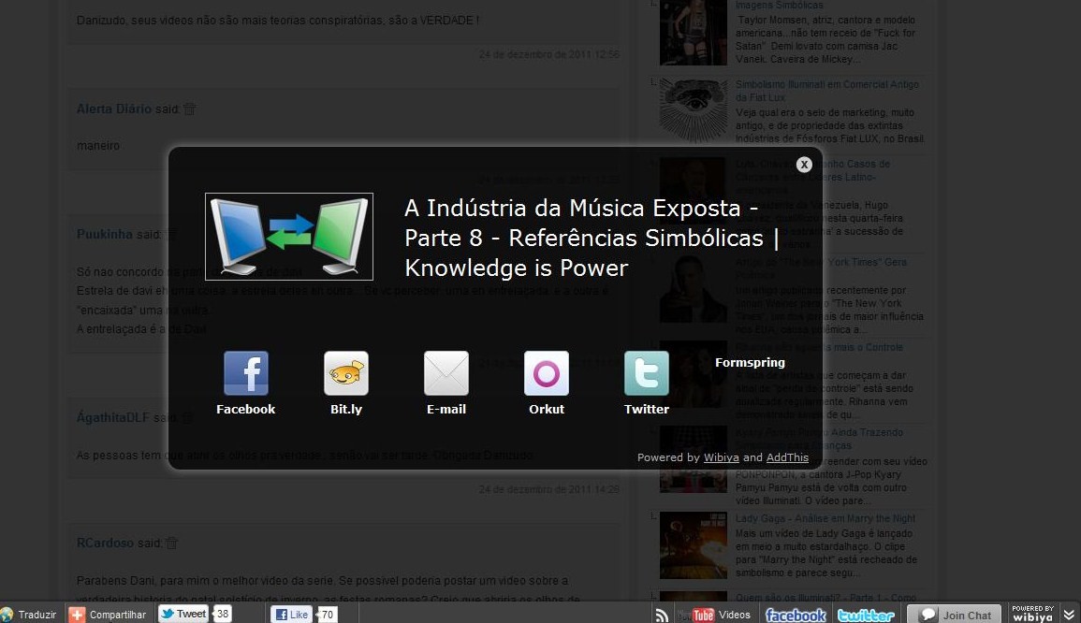Click the Taylor Momsen article thumbnail

click(693, 33)
